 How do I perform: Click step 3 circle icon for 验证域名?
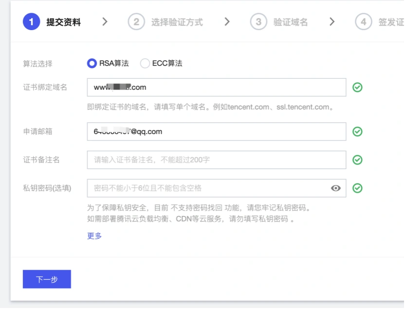[258, 22]
